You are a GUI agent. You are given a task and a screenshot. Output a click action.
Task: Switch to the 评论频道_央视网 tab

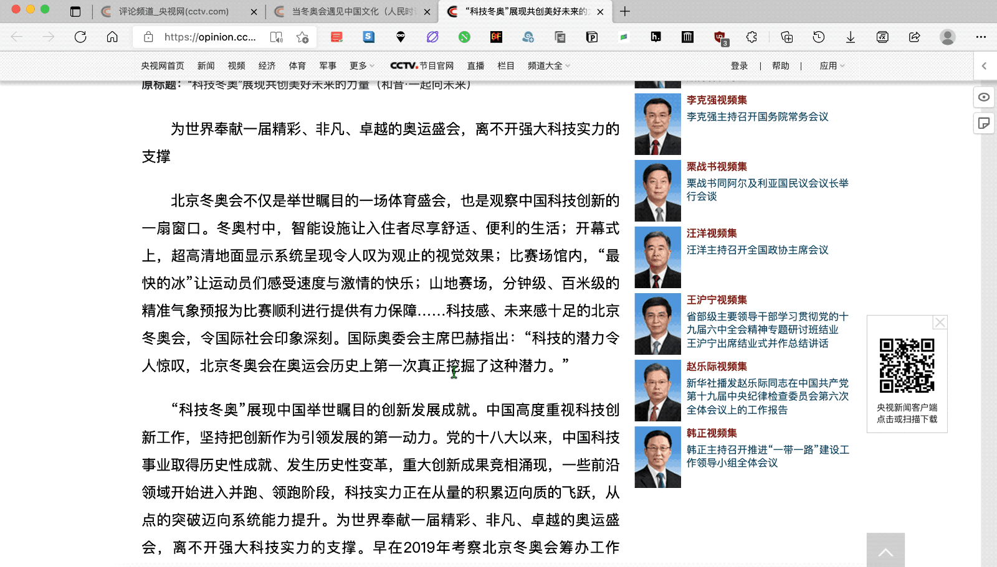[174, 12]
